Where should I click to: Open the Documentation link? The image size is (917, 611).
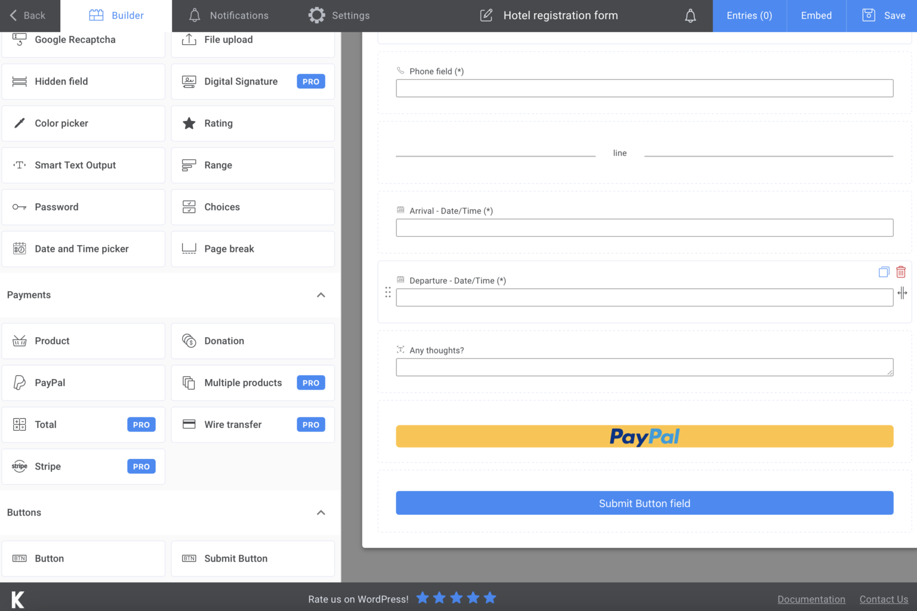811,599
